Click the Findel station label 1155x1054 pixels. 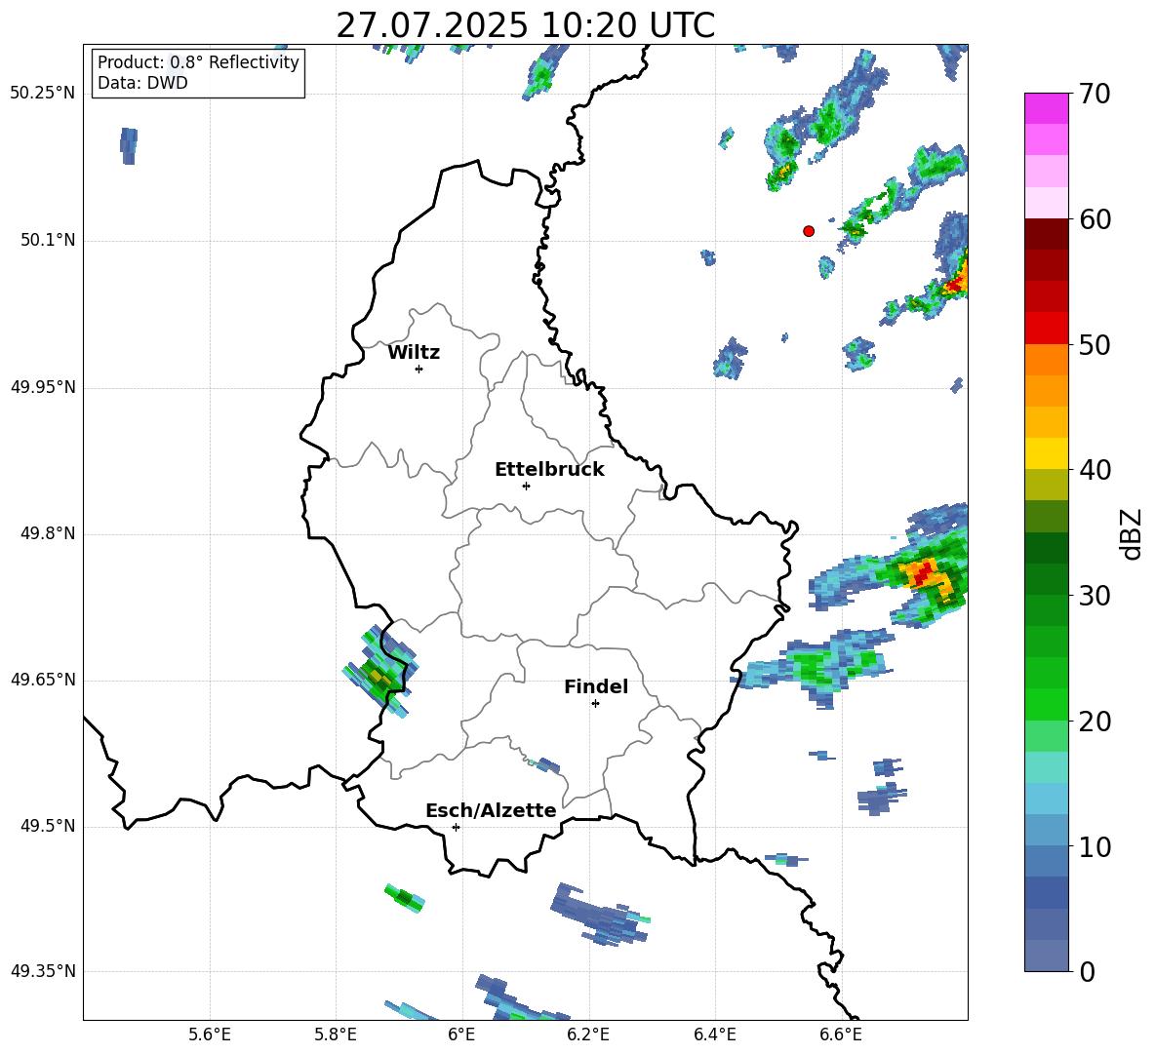(x=596, y=686)
